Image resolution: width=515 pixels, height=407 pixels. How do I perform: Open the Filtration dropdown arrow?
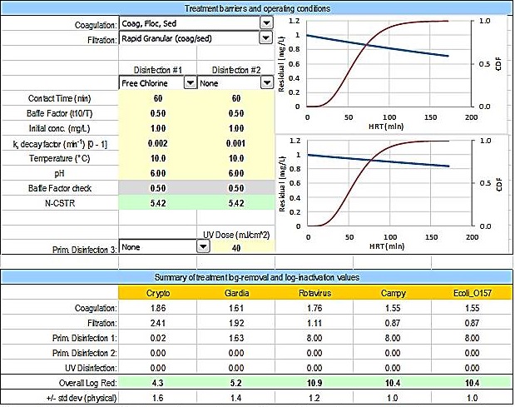point(266,38)
